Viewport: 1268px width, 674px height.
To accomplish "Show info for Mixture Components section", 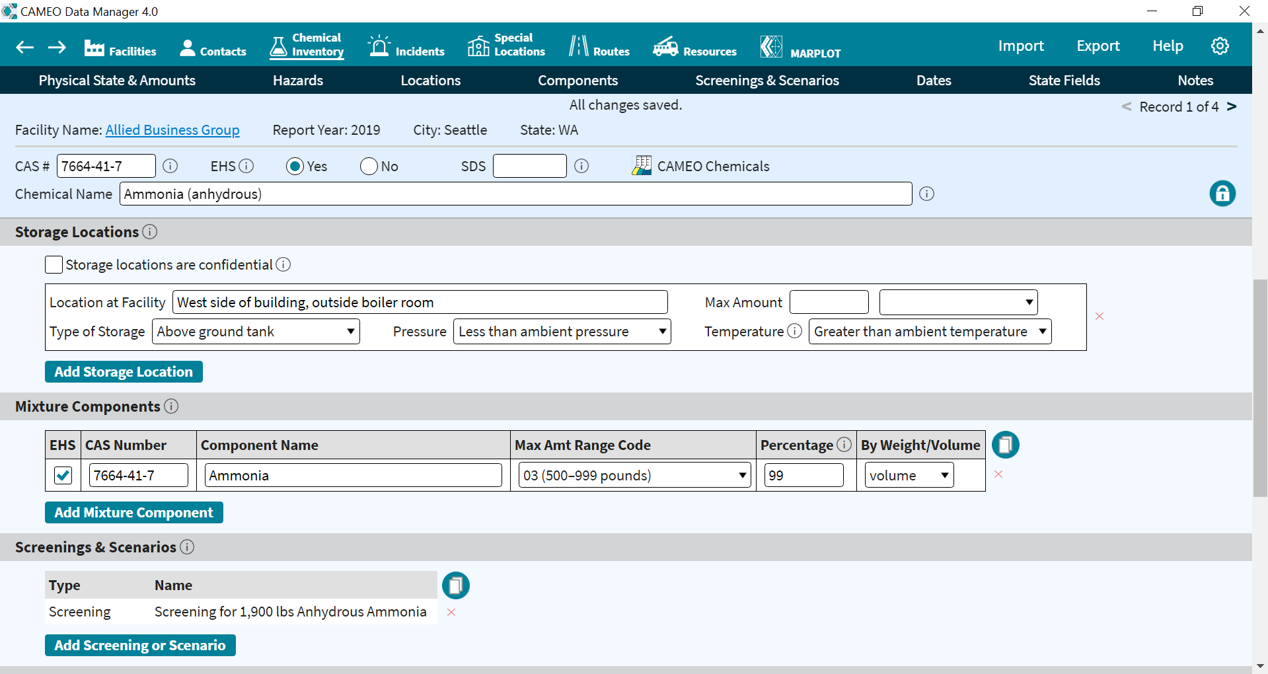I will click(171, 406).
